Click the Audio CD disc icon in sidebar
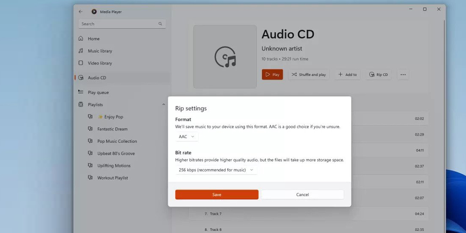The height and width of the screenshot is (233, 466). click(81, 78)
